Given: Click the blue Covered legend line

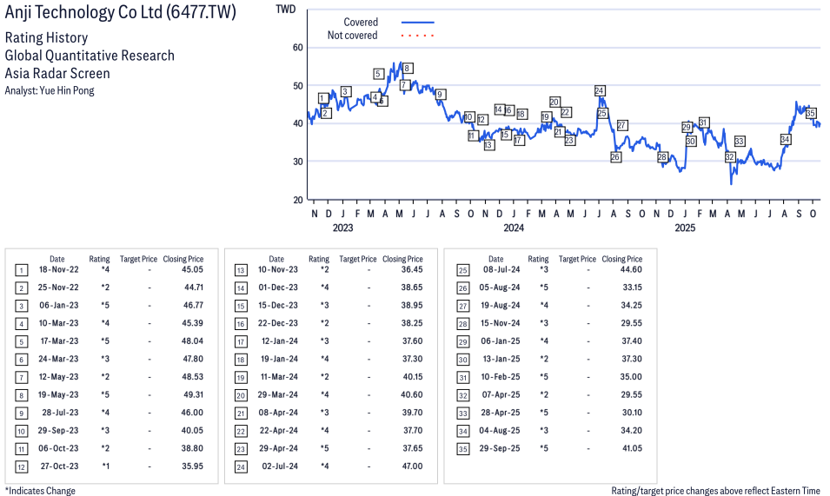Looking at the screenshot, I should (x=417, y=23).
